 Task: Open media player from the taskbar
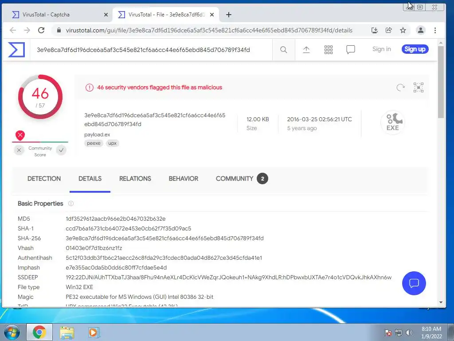[94, 332]
